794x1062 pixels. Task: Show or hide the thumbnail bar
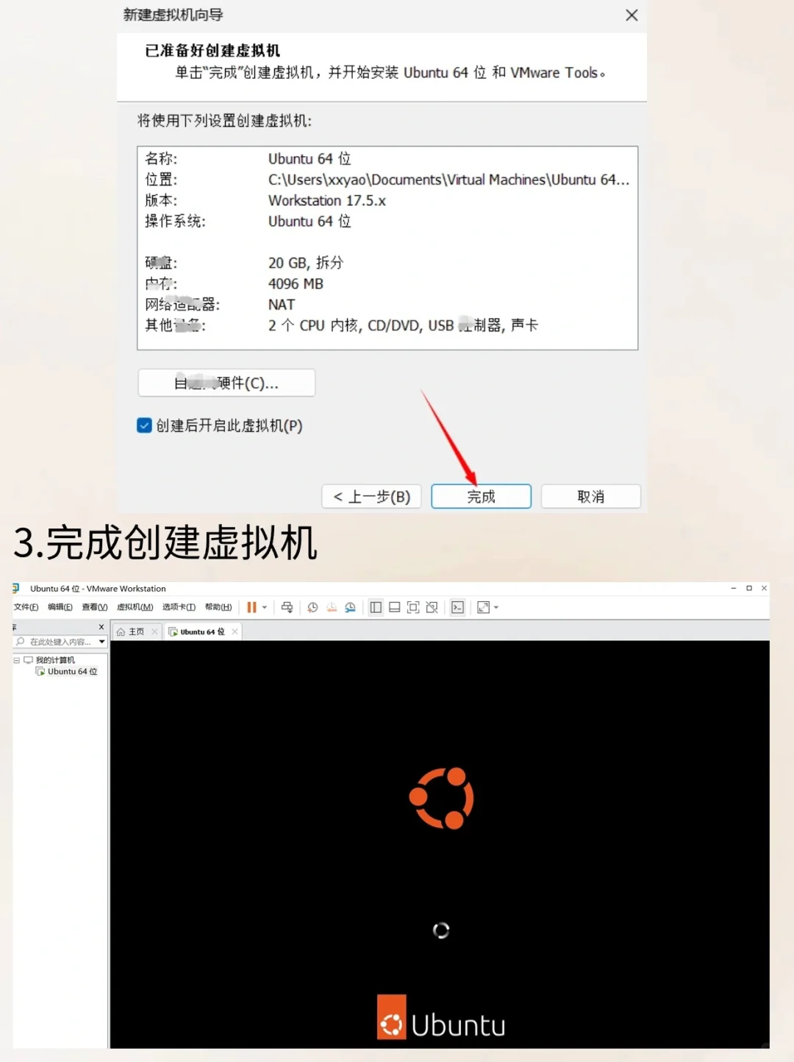[x=394, y=607]
